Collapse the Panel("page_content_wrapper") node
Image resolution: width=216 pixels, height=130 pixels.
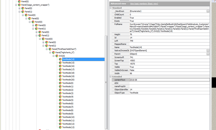(16, 5)
